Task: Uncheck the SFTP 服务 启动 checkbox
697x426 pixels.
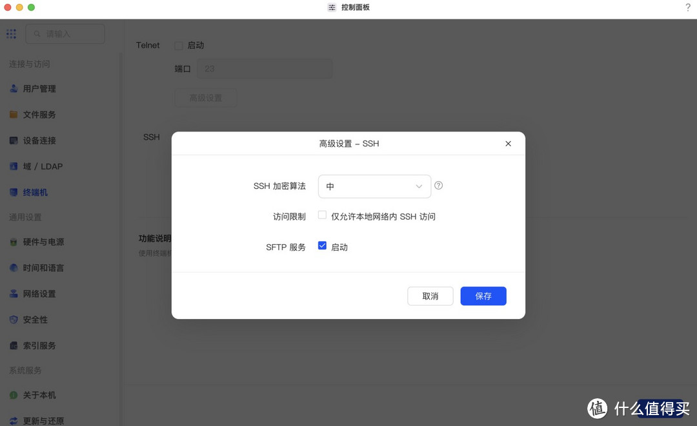Action: pos(322,246)
